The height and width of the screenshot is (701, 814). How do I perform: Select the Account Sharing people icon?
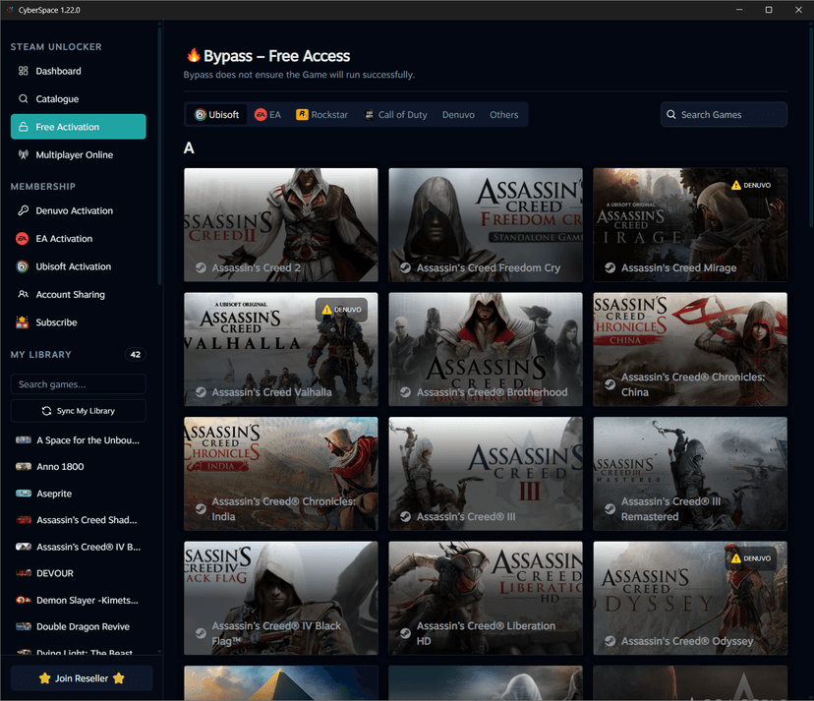click(24, 295)
